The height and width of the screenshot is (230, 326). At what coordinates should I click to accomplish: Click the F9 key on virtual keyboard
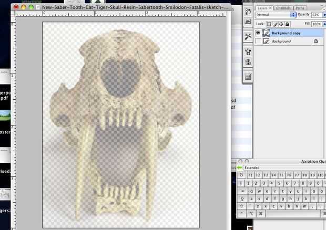[313, 175]
